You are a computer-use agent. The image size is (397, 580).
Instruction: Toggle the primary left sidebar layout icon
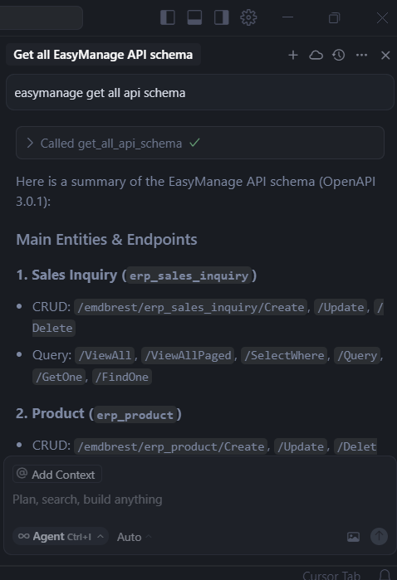168,17
